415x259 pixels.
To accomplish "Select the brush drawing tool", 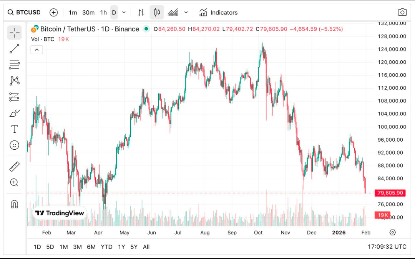I will pyautogui.click(x=15, y=113).
